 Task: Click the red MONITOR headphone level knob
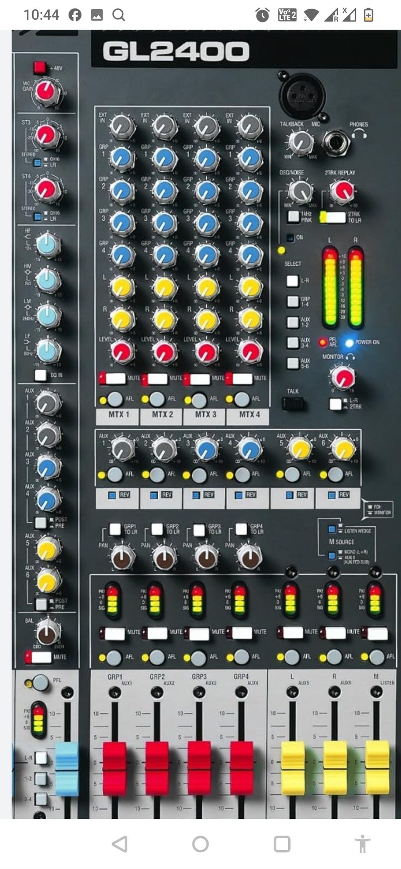[x=343, y=378]
